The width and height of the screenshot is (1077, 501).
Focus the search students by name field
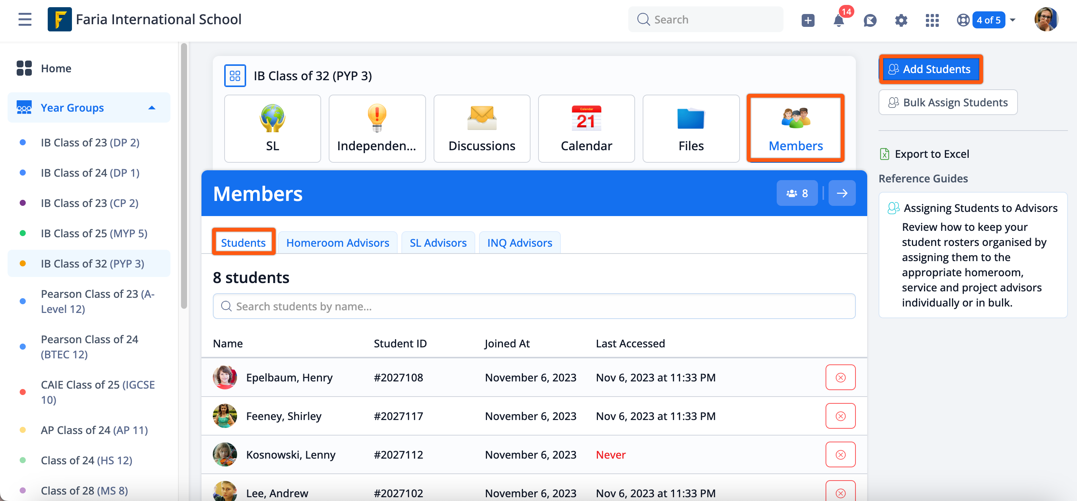point(534,306)
